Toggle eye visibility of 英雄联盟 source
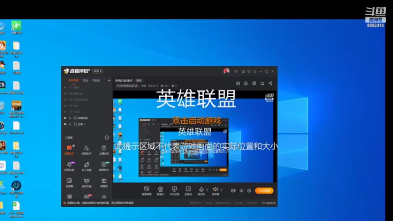Image resolution: width=393 pixels, height=221 pixels. [x=65, y=118]
